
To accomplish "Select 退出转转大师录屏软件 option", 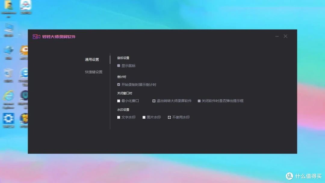I will pos(154,101).
